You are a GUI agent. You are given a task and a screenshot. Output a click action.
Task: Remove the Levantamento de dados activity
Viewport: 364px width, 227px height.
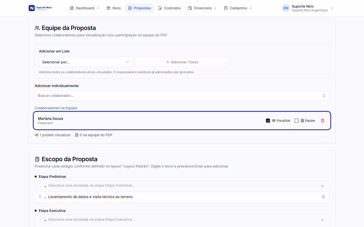pyautogui.click(x=323, y=197)
